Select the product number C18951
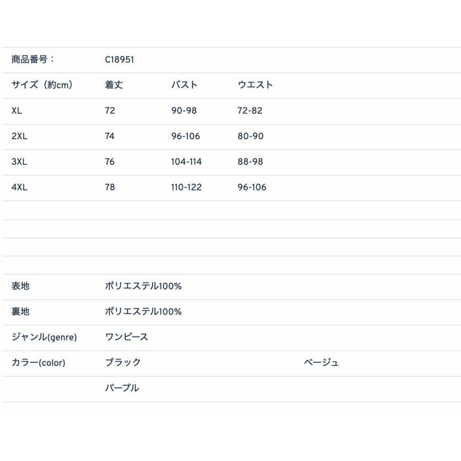The height and width of the screenshot is (461, 461). pos(118,59)
